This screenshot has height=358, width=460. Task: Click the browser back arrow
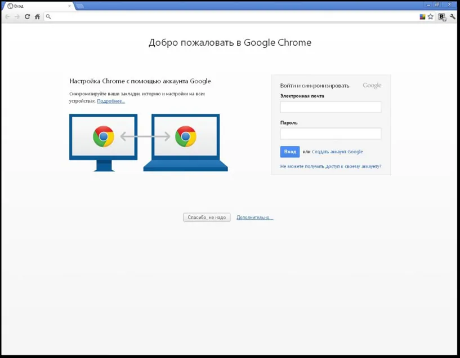pyautogui.click(x=8, y=17)
